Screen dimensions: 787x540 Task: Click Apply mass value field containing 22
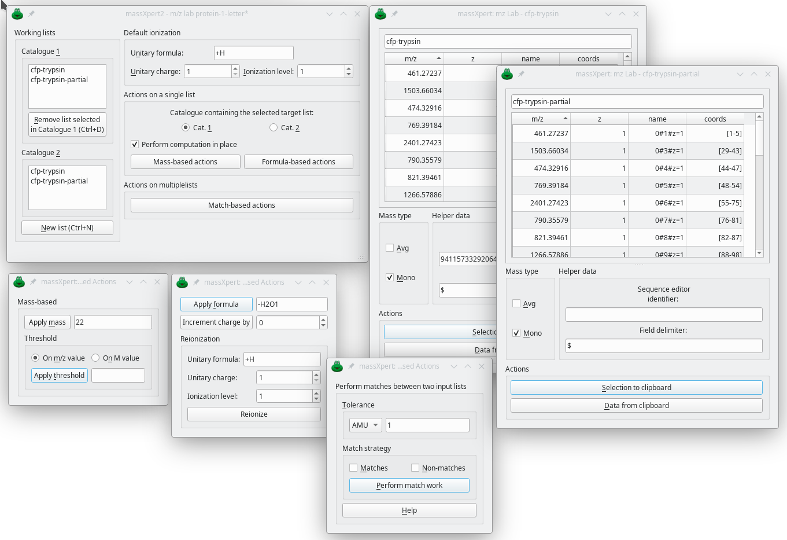tap(113, 322)
